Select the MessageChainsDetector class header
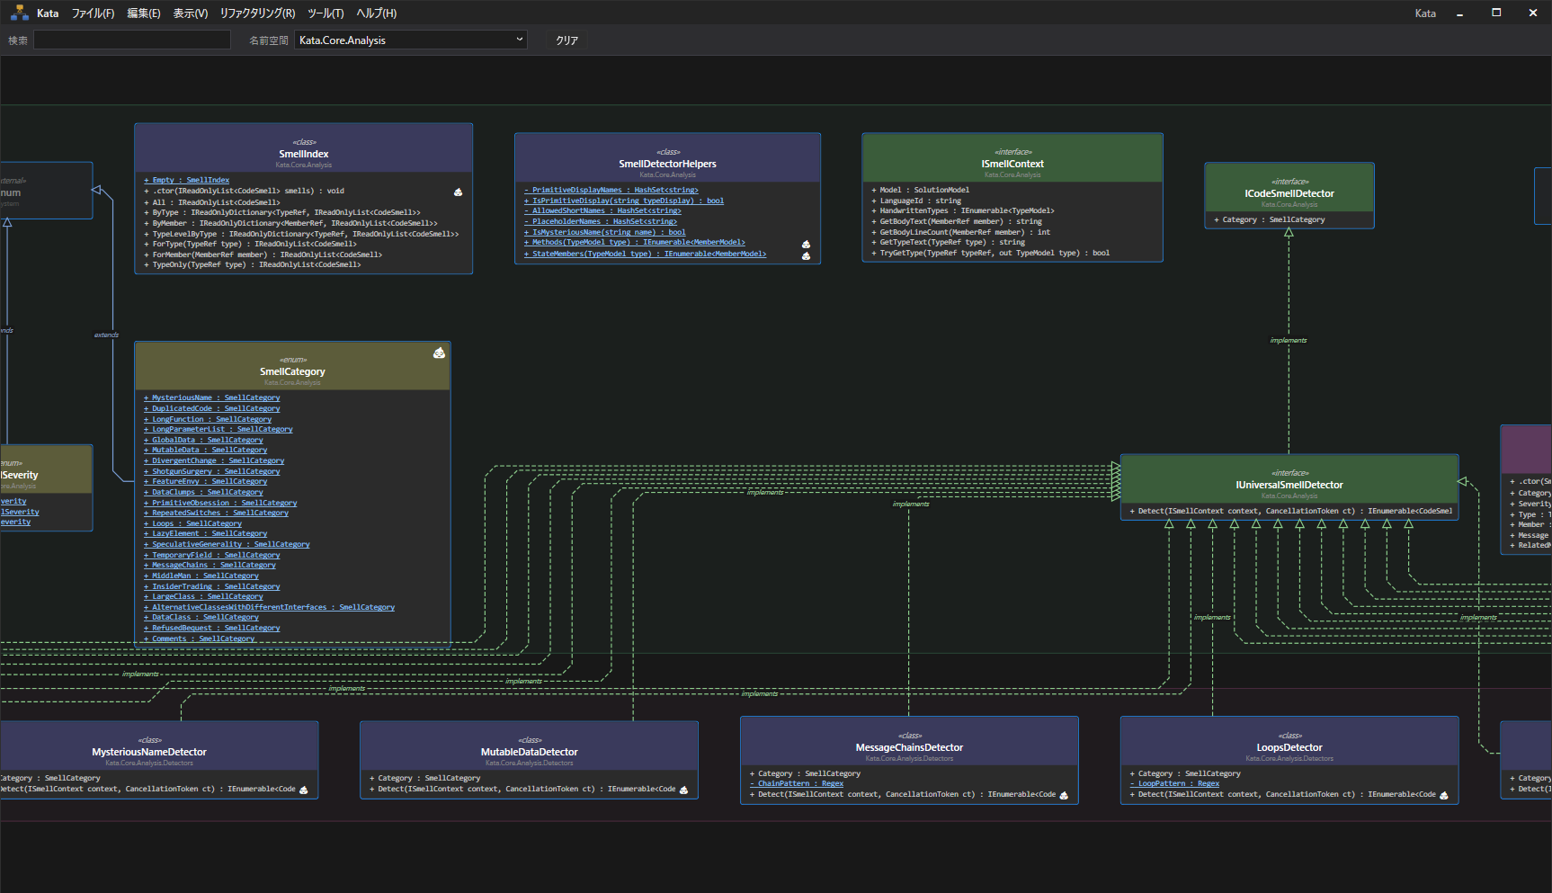1552x893 pixels. point(909,742)
